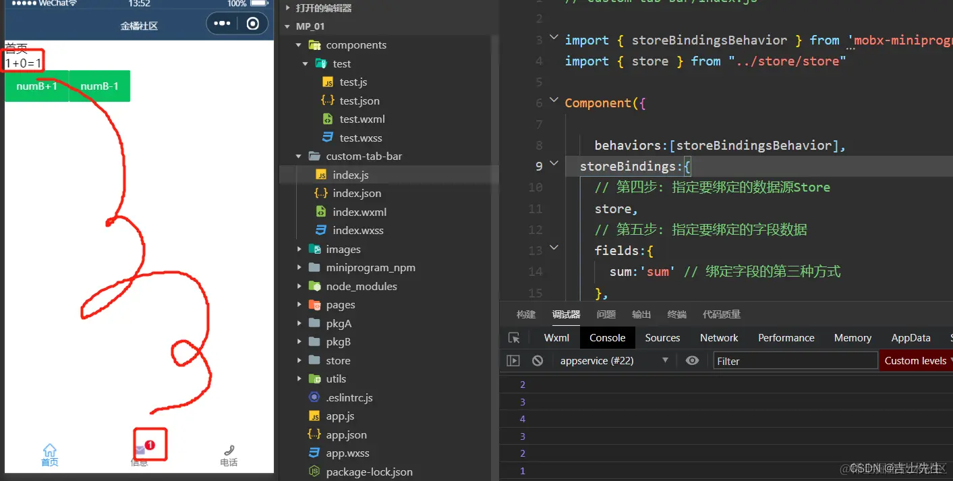Fold the fields block at line 13

554,248
